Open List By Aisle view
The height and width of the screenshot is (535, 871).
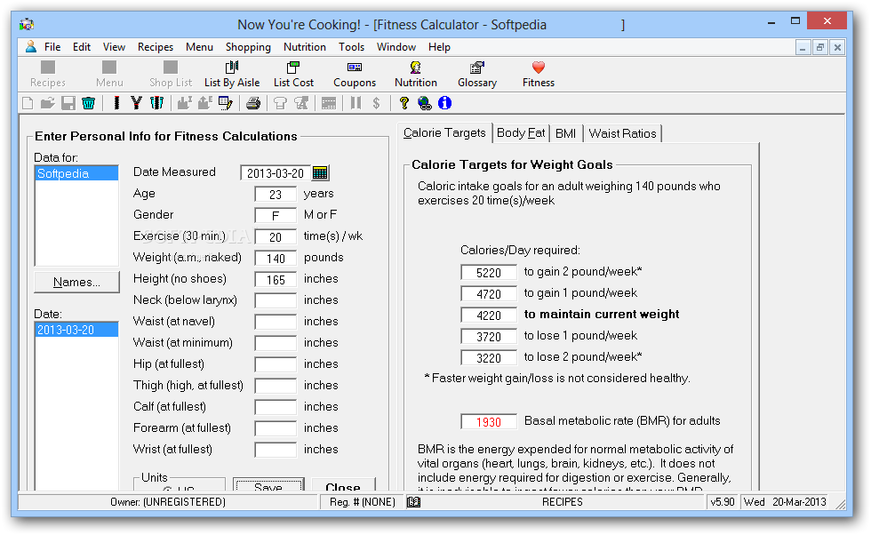pyautogui.click(x=232, y=74)
